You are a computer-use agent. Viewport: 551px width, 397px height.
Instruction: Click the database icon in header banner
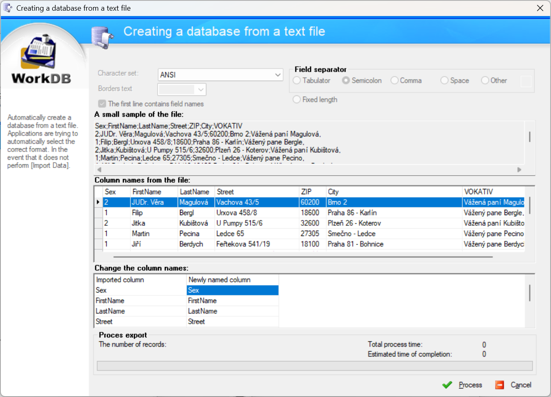click(102, 37)
